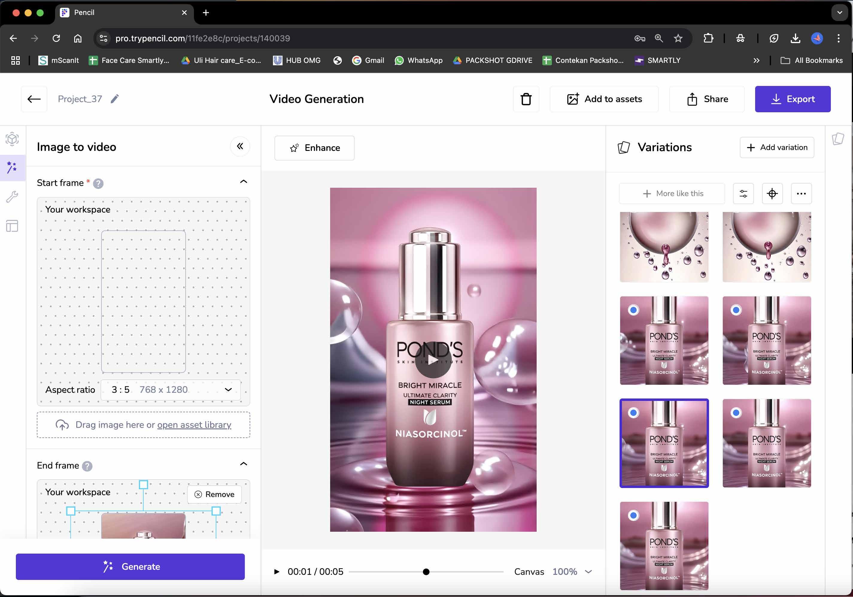Click the Enhance button
The image size is (853, 597).
[x=314, y=148]
